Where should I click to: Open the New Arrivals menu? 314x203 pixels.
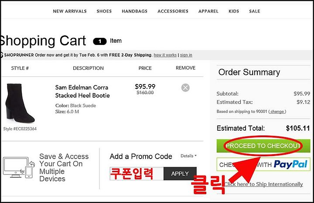(70, 11)
